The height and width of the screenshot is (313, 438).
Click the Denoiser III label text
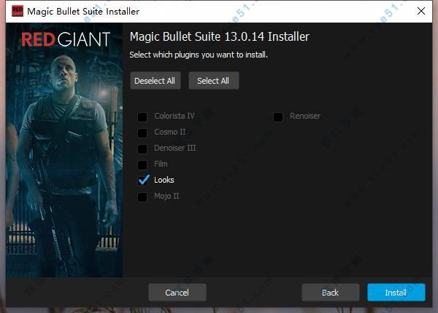[x=175, y=148]
